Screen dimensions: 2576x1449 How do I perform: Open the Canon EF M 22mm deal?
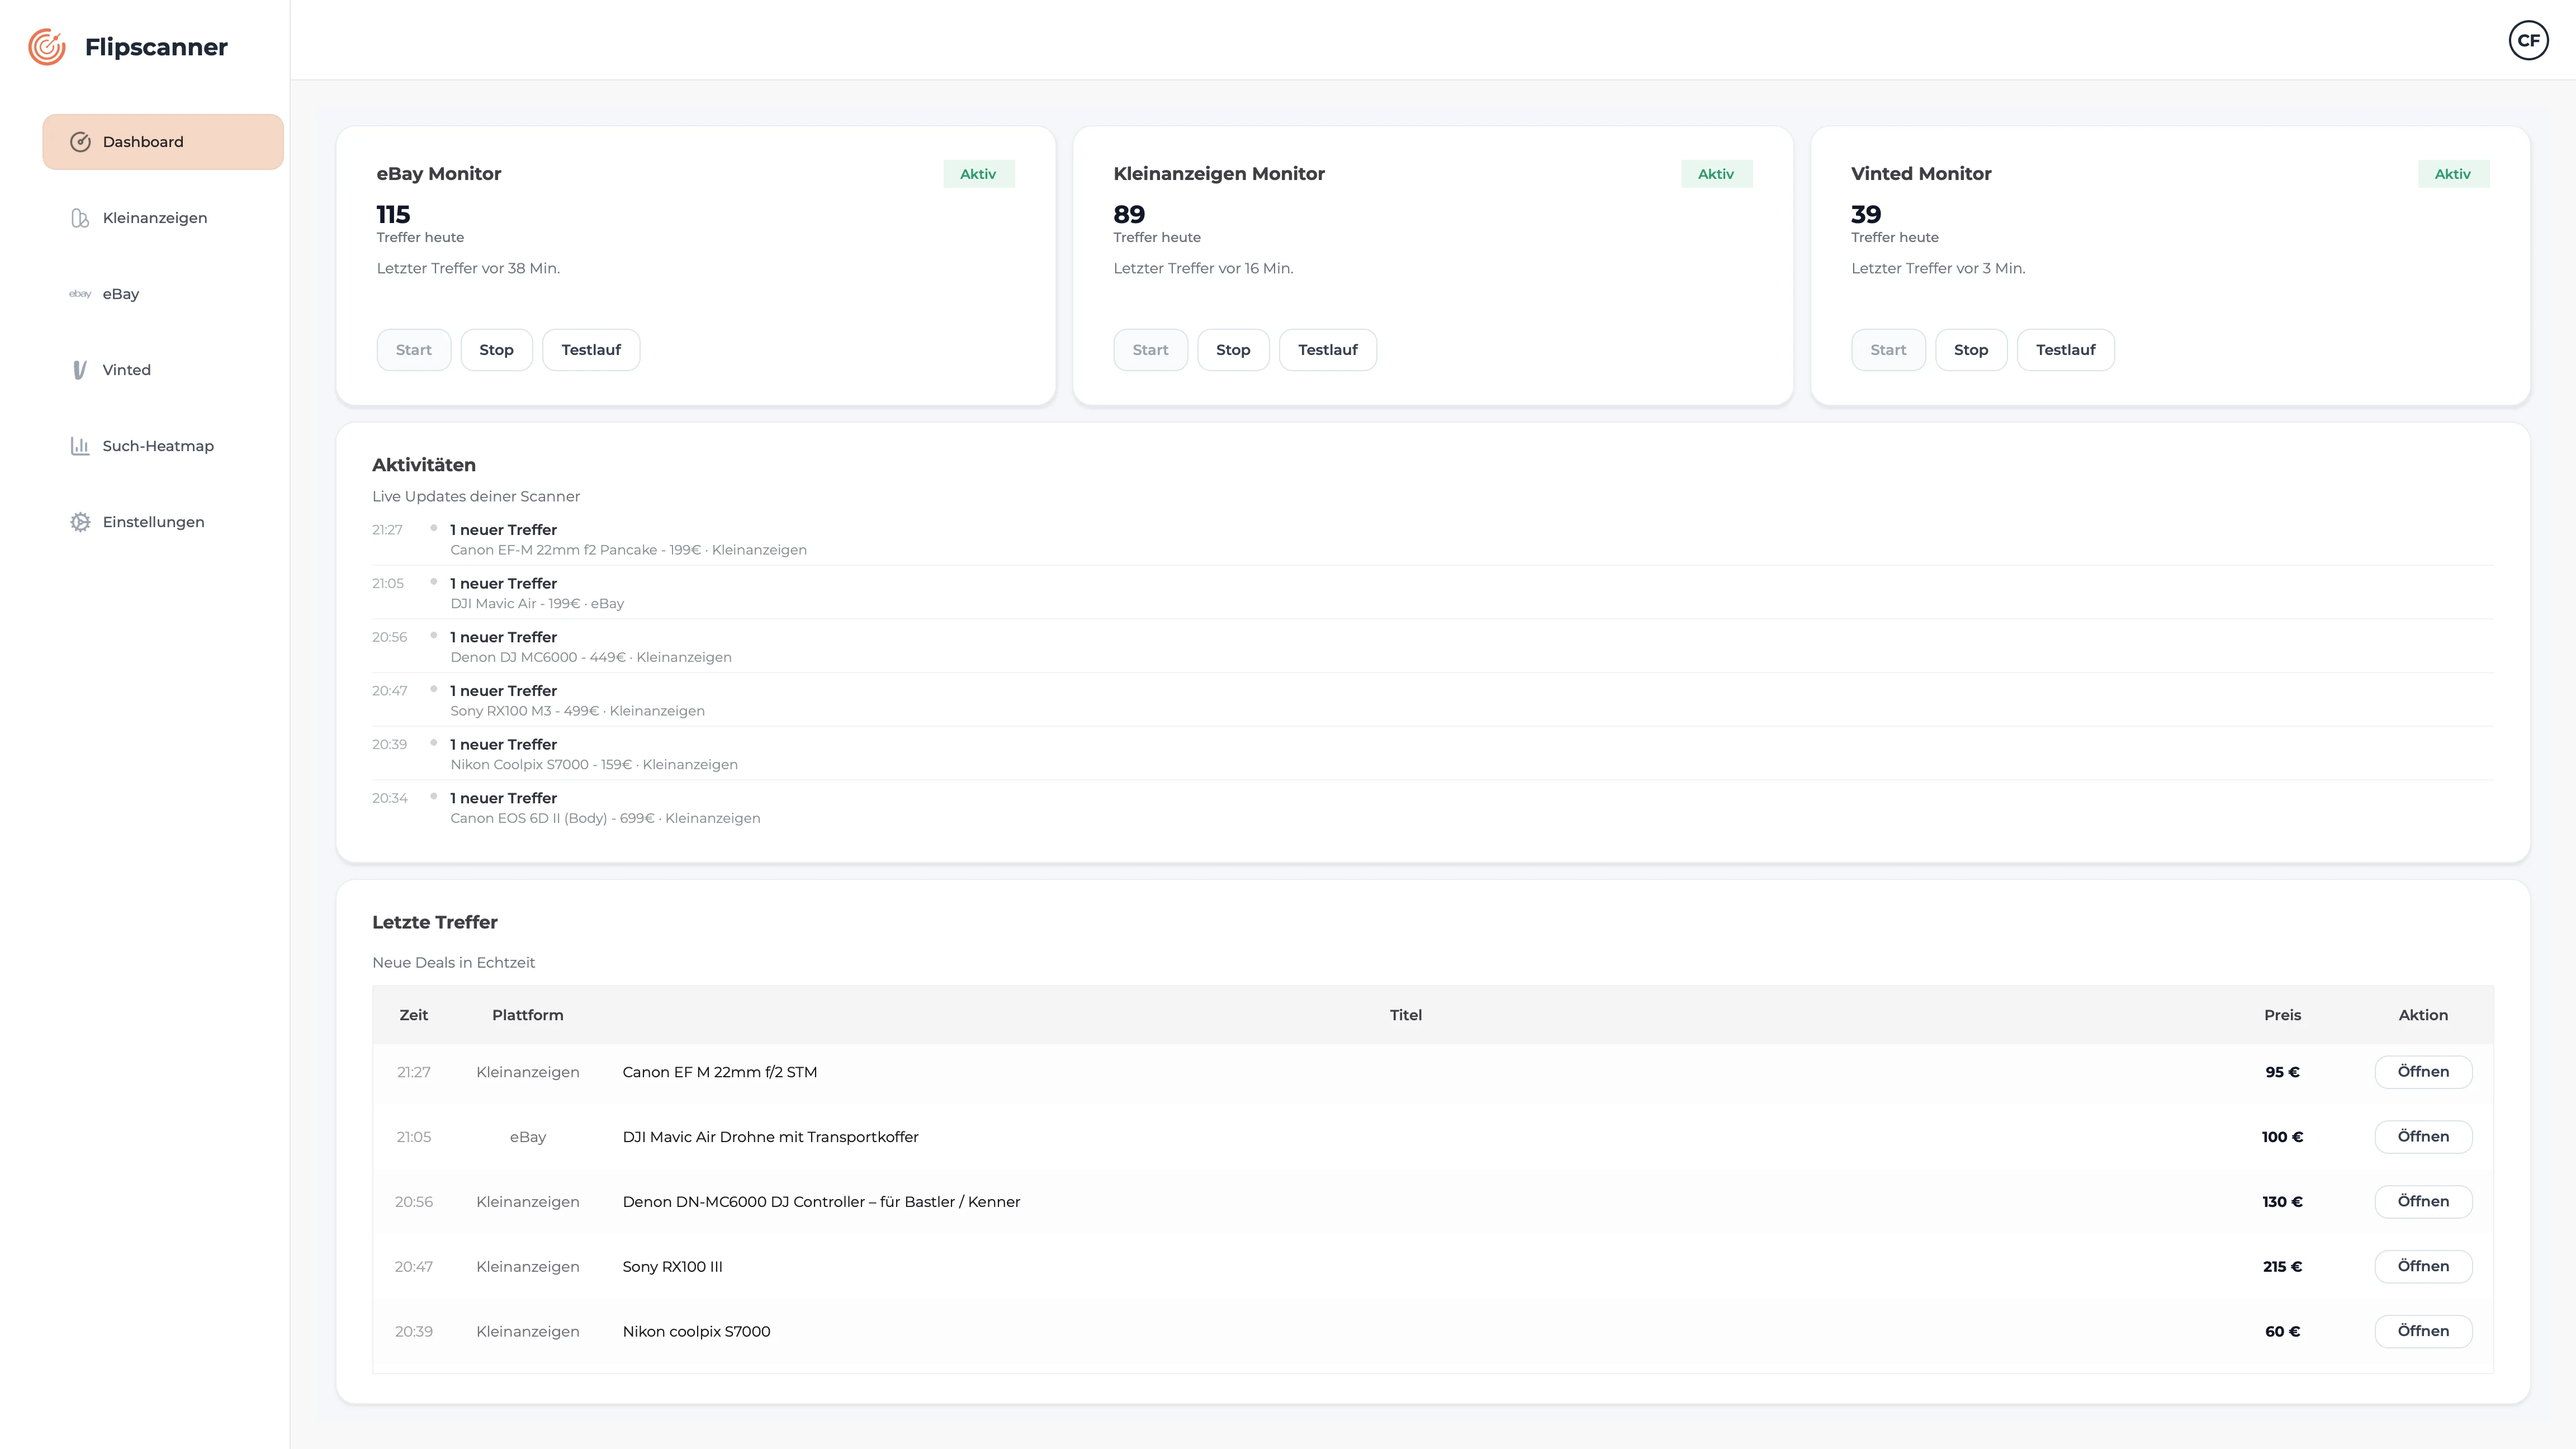[x=2424, y=1072]
